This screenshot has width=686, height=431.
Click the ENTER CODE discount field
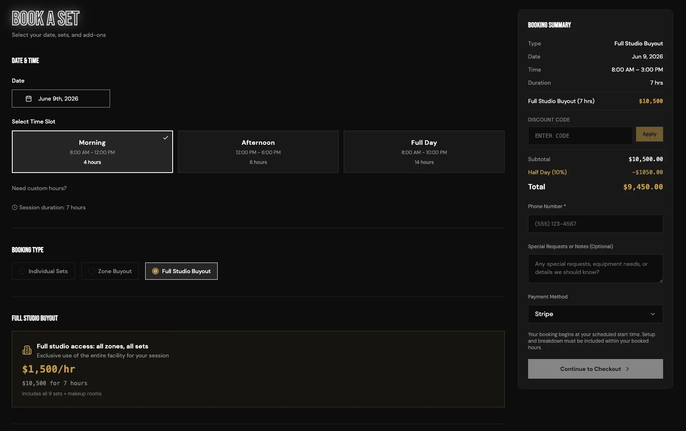580,136
